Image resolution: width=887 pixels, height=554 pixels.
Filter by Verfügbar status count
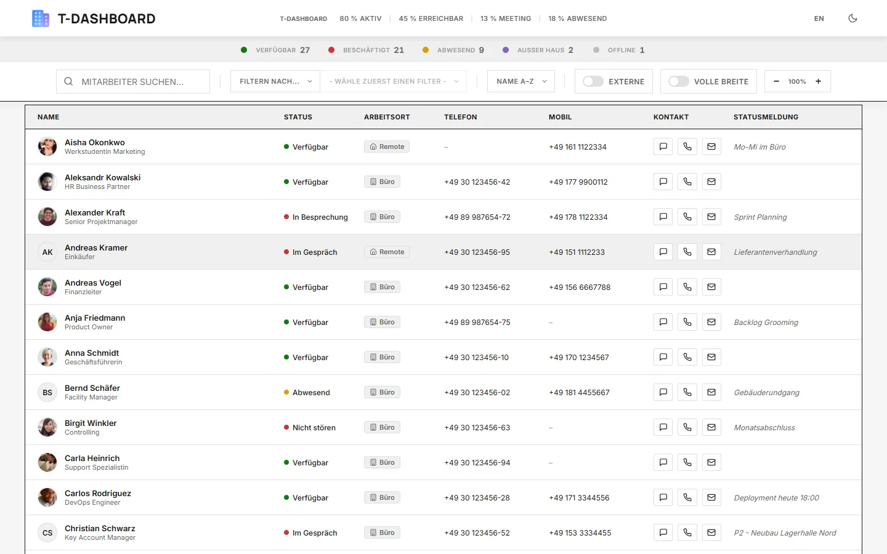(275, 50)
